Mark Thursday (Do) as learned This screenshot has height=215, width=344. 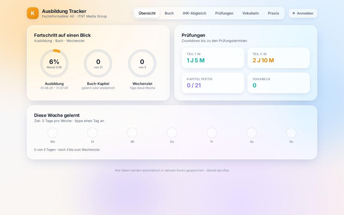172,133
